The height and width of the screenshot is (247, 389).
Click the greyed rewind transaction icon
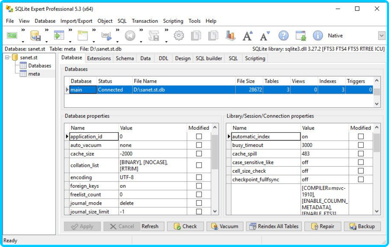click(x=130, y=35)
